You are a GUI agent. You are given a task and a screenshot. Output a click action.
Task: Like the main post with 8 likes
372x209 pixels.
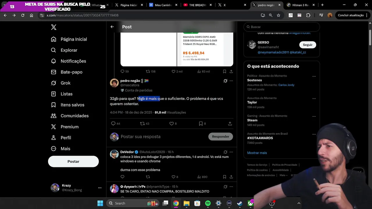[x=171, y=123]
